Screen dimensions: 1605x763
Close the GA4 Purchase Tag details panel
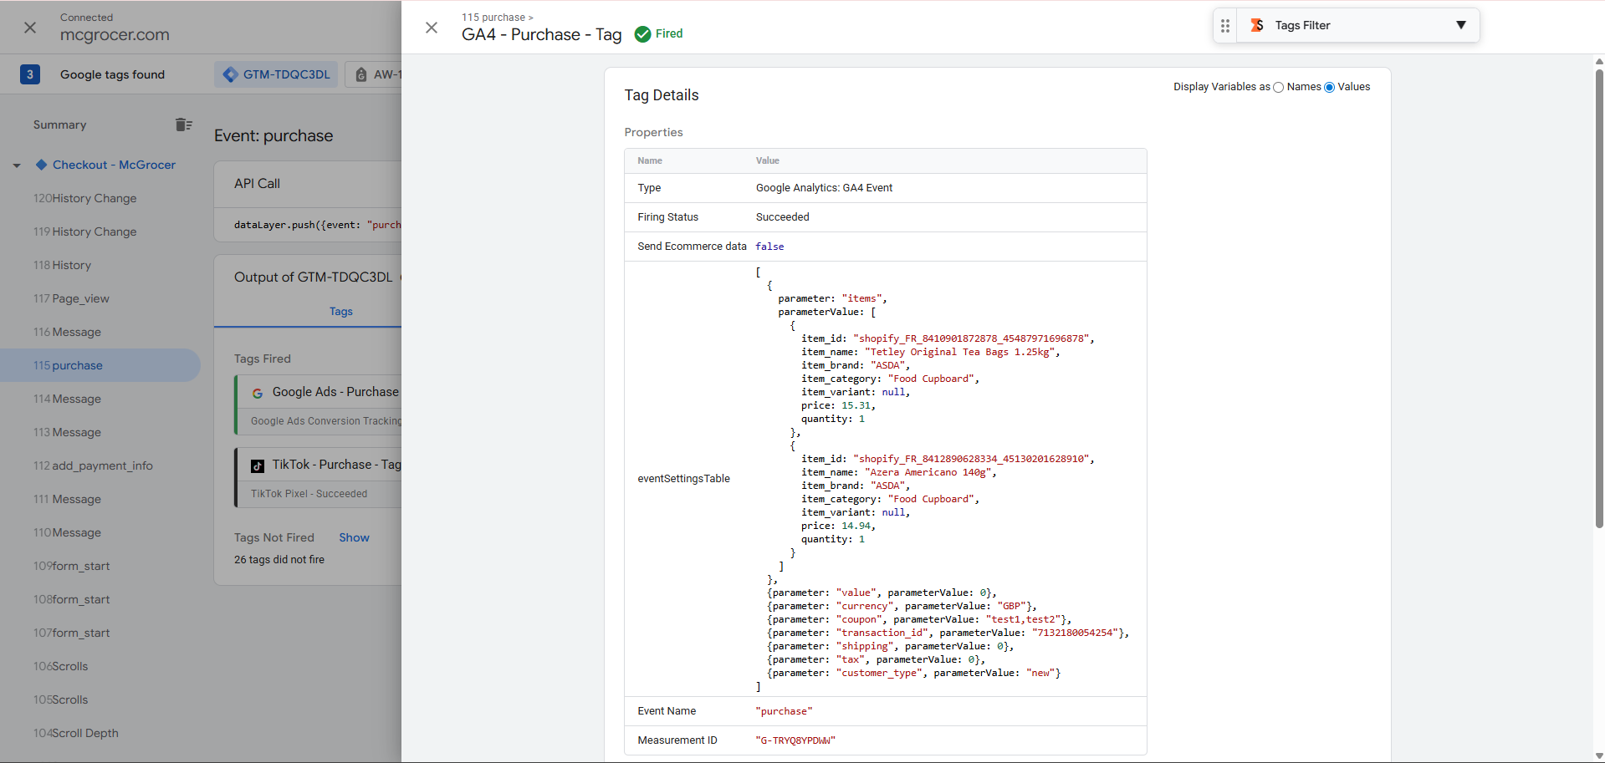coord(432,28)
